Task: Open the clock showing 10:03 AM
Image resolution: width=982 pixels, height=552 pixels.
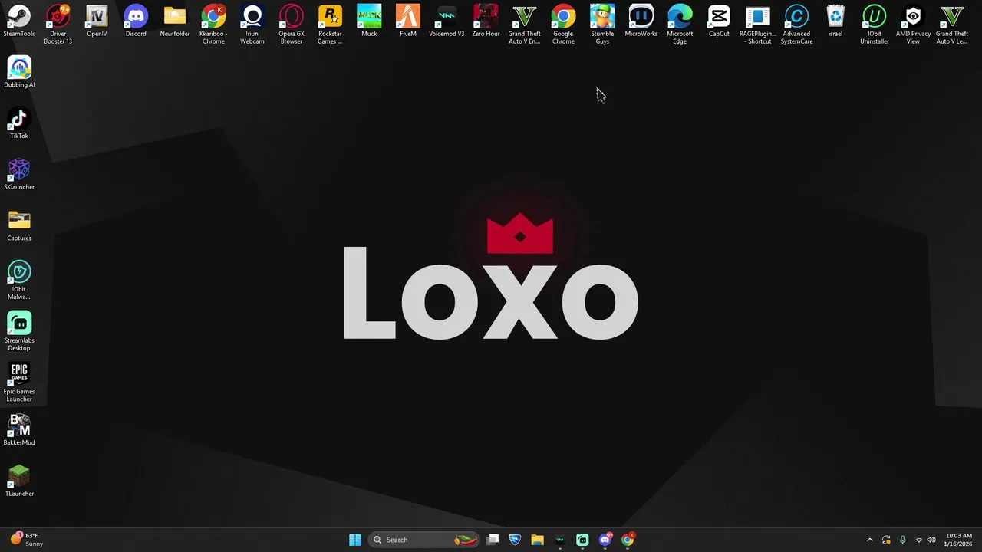Action: pyautogui.click(x=959, y=540)
